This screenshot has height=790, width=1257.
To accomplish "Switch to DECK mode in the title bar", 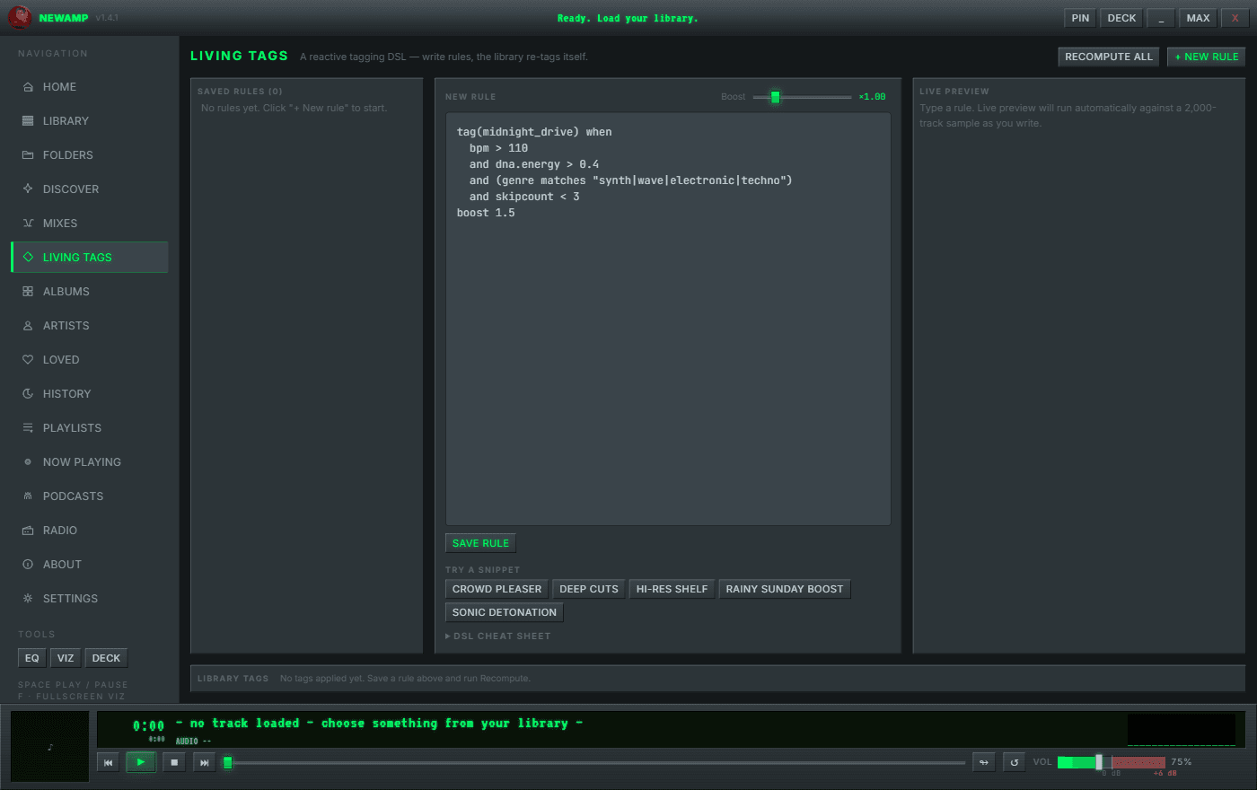I will 1121,18.
